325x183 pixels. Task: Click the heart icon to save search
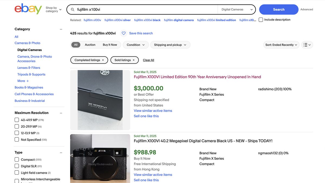tap(124, 33)
